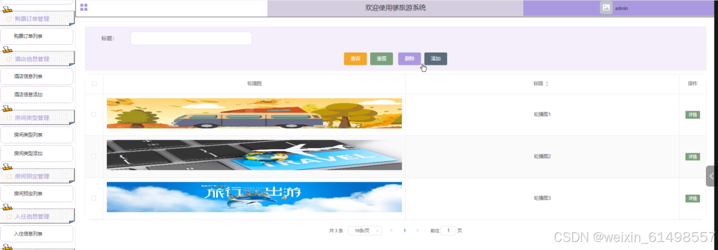Click the dark 添加 add button
The image size is (718, 250).
[x=435, y=59]
